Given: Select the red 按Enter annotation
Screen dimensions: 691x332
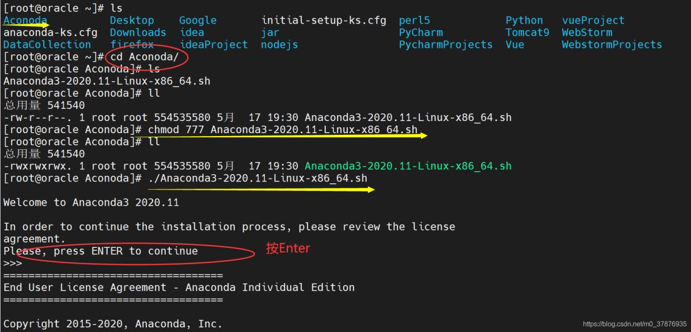Looking at the screenshot, I should pyautogui.click(x=288, y=248).
